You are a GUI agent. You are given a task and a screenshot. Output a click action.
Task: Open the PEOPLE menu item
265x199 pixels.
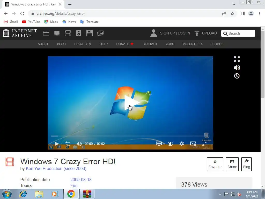coord(216,44)
